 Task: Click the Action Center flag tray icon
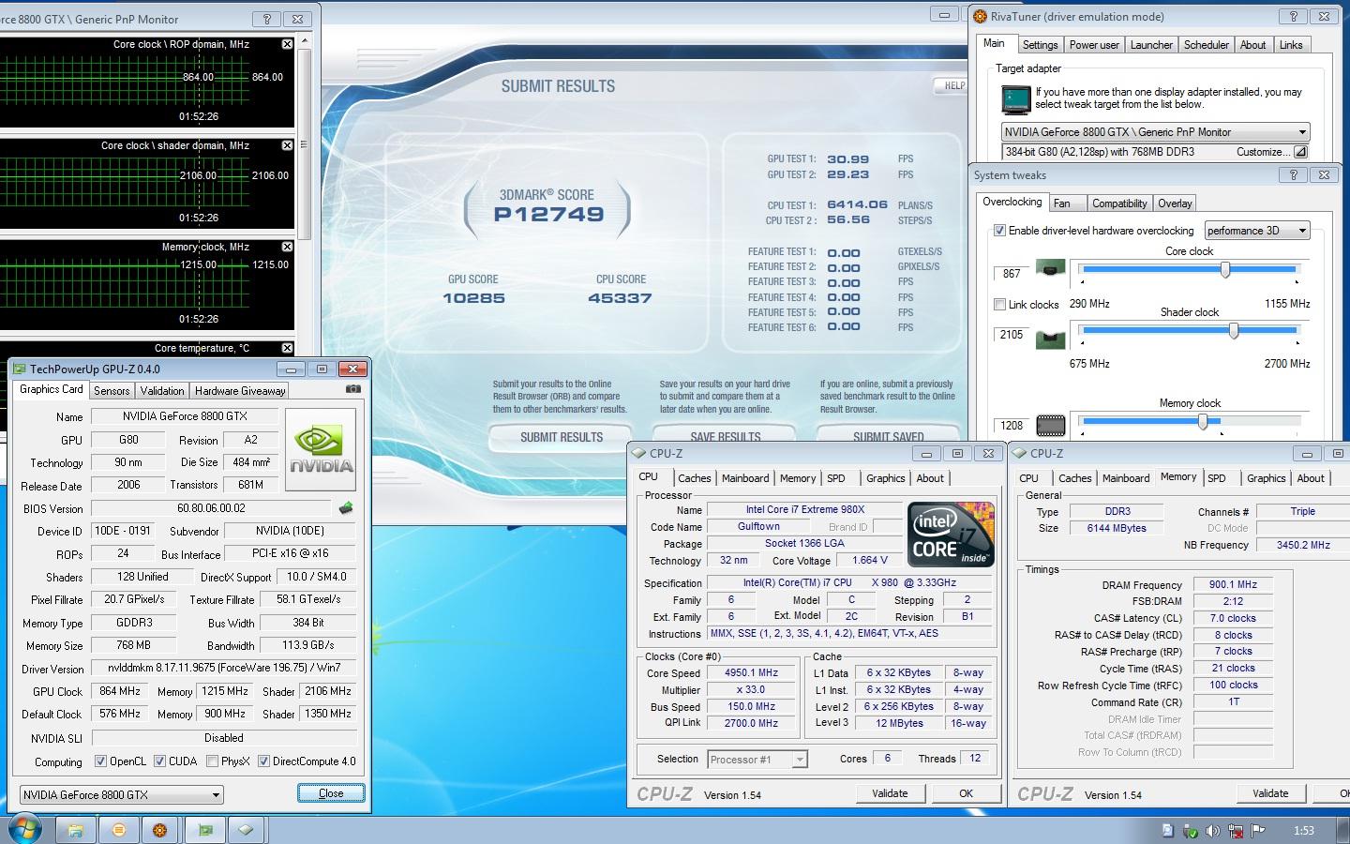[1258, 830]
